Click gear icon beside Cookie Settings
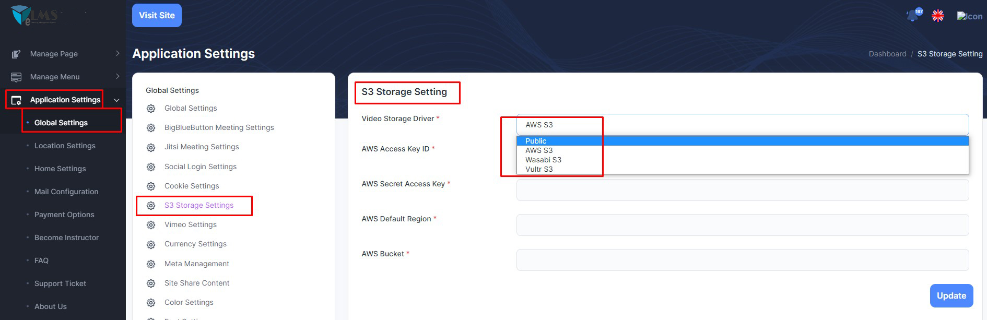Viewport: 987px width, 320px height. (151, 186)
